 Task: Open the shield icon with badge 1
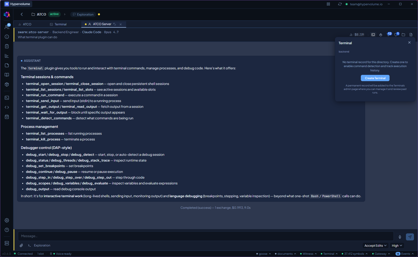pyautogui.click(x=397, y=34)
